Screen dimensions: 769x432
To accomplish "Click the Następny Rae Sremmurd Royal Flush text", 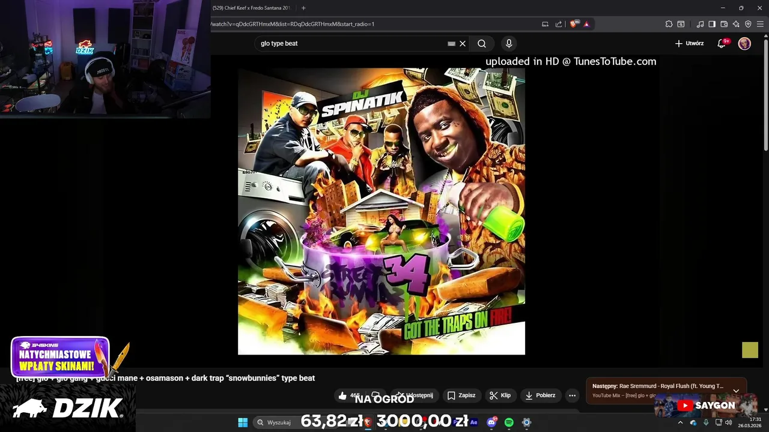I will (658, 386).
